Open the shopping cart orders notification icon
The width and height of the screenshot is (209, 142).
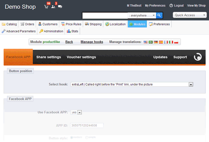point(46,7)
